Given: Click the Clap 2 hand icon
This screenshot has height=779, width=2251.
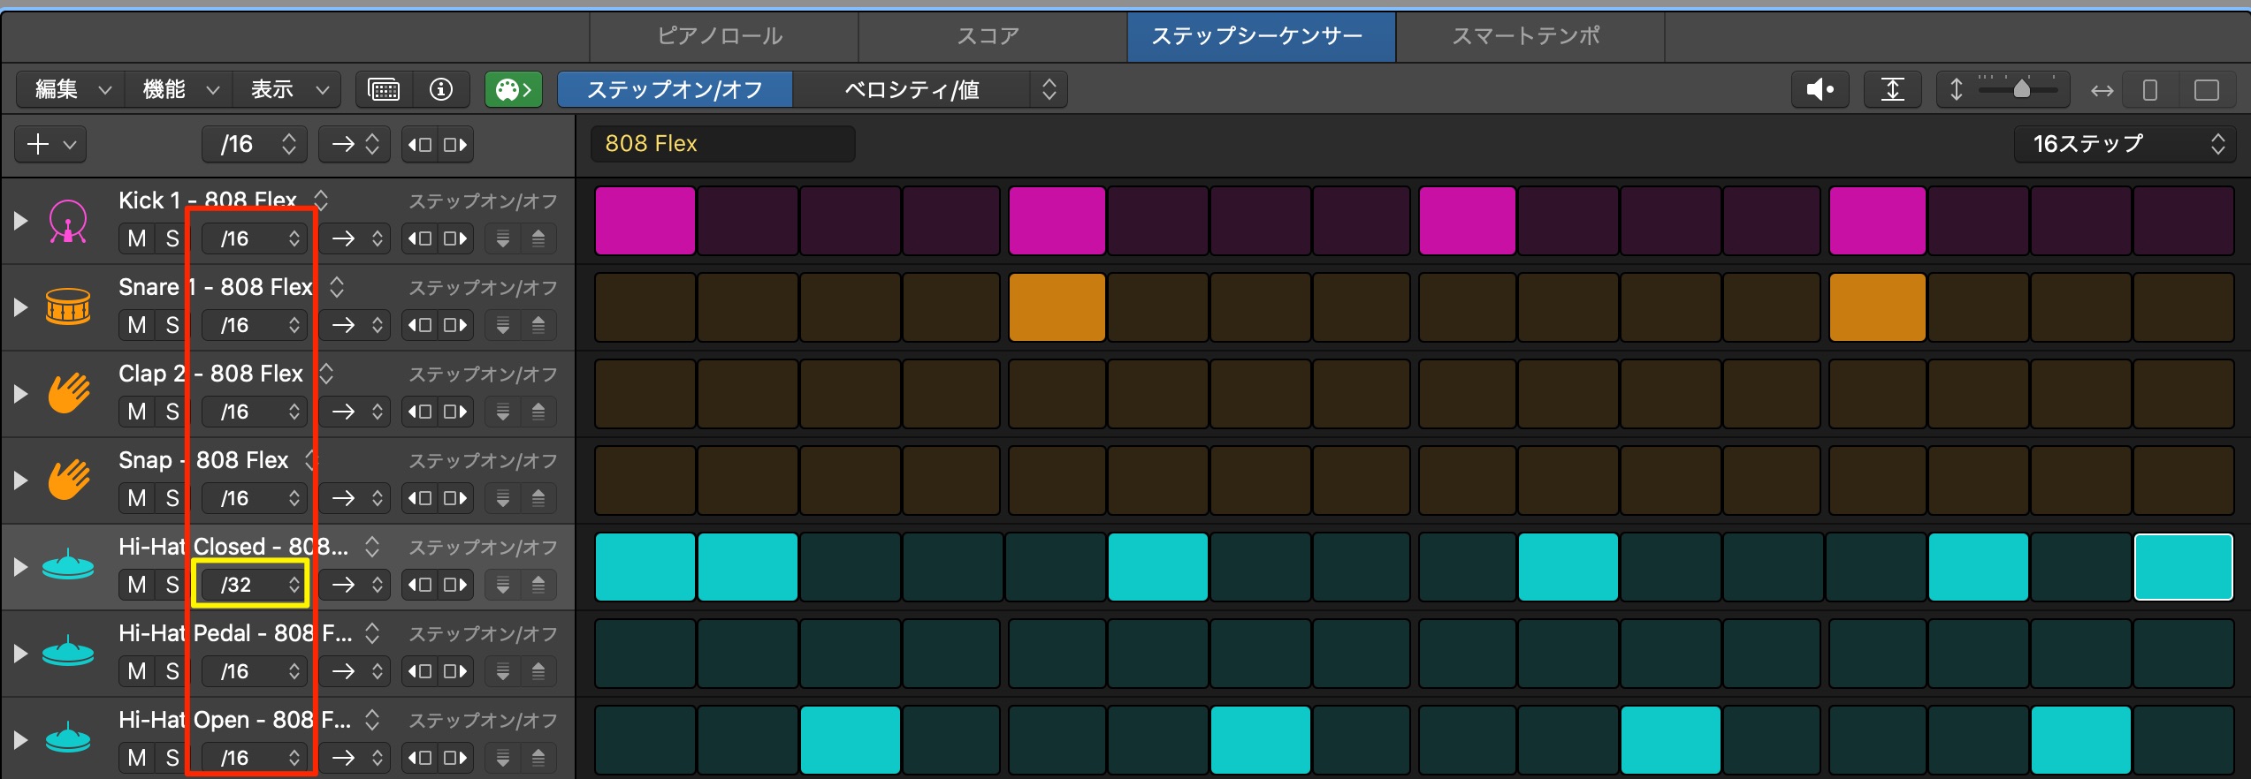Looking at the screenshot, I should pyautogui.click(x=69, y=392).
